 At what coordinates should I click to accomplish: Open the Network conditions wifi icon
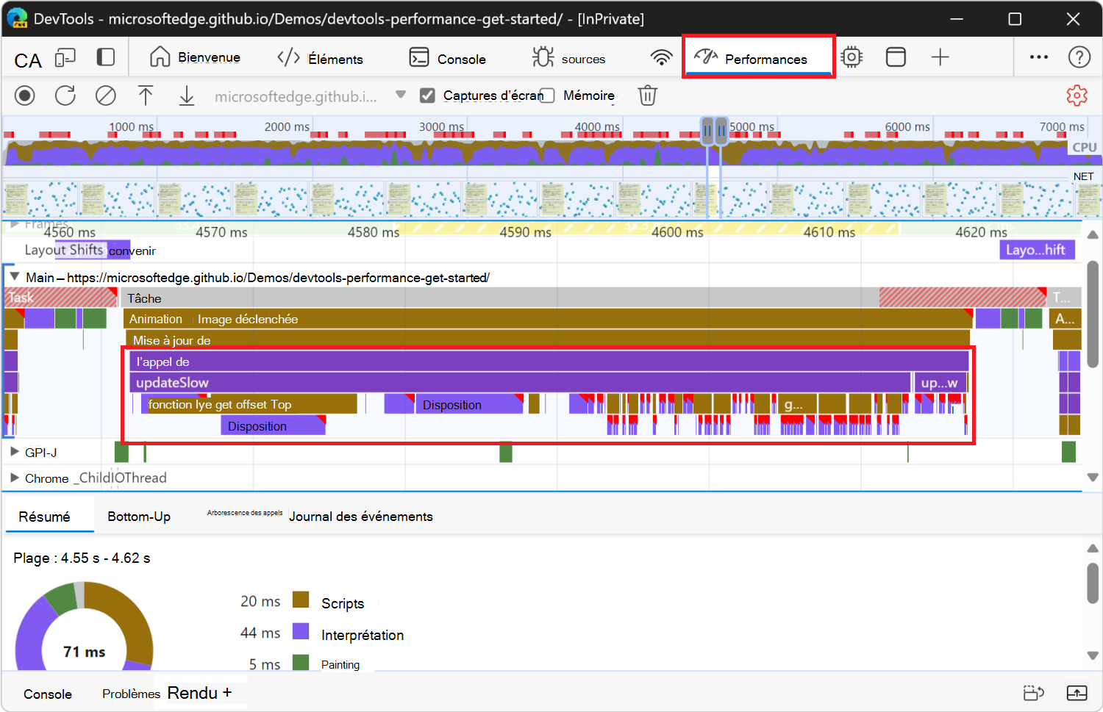pyautogui.click(x=662, y=57)
